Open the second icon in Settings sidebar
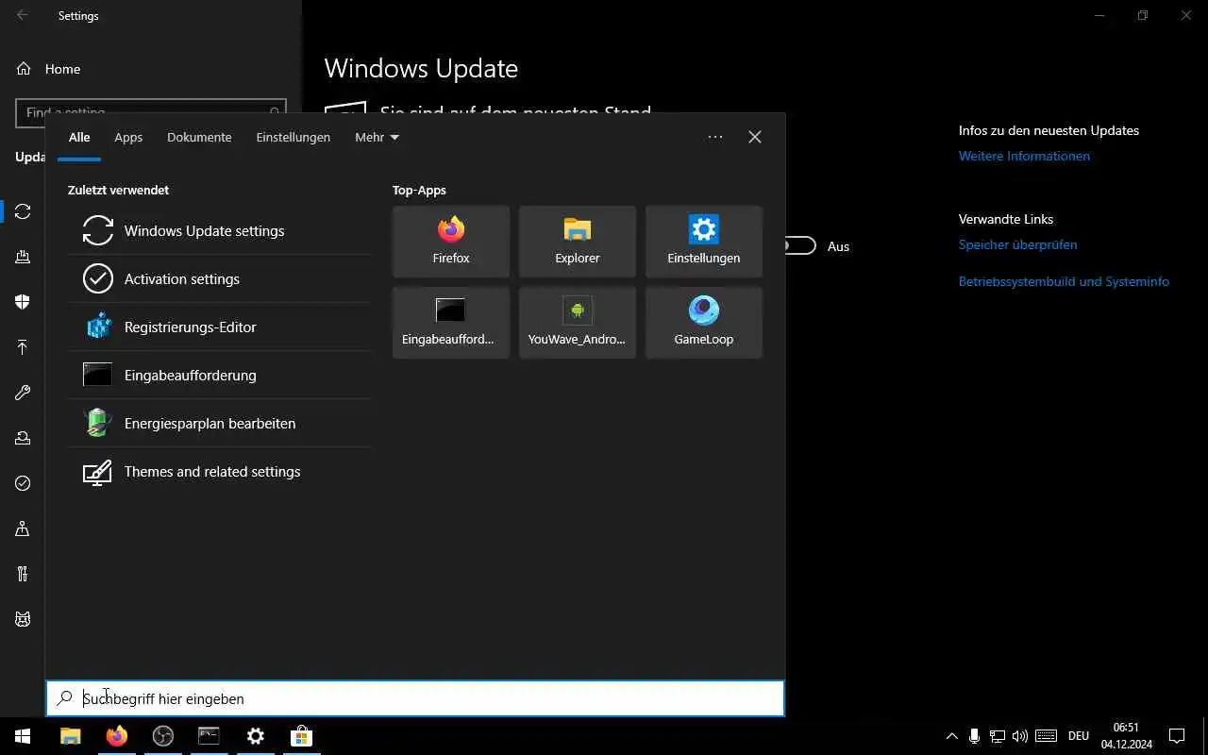The height and width of the screenshot is (755, 1208). tap(23, 257)
